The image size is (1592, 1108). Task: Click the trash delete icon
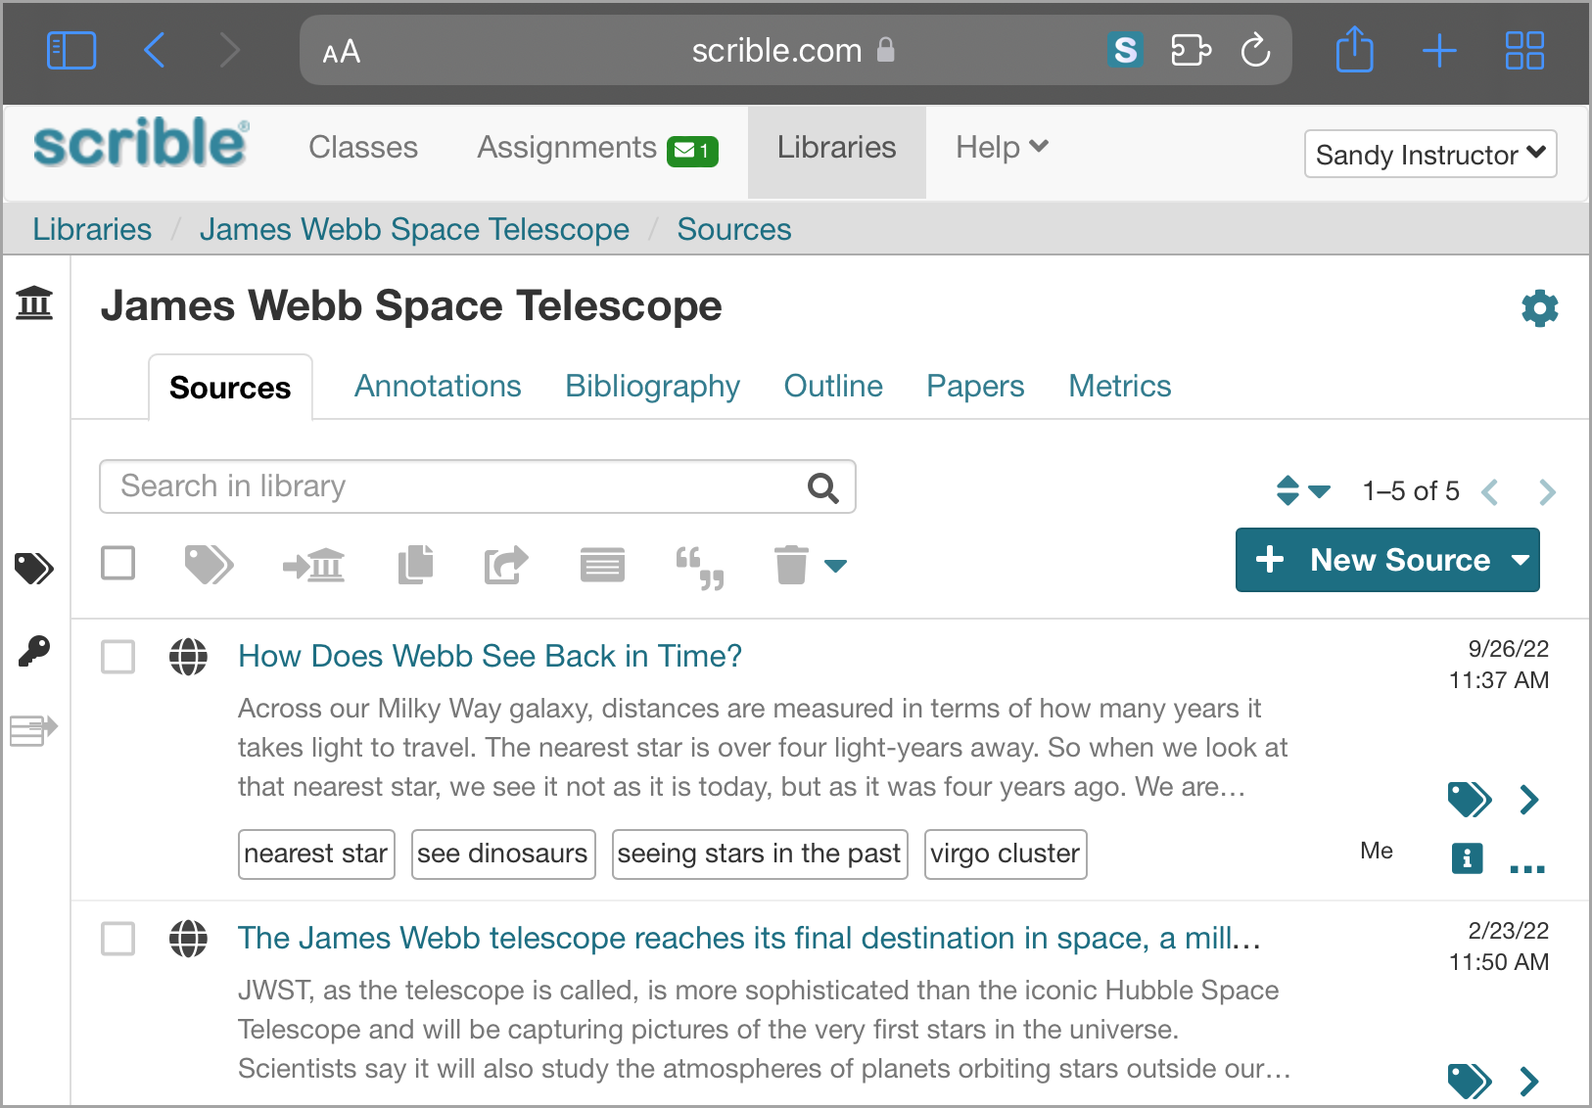[791, 565]
